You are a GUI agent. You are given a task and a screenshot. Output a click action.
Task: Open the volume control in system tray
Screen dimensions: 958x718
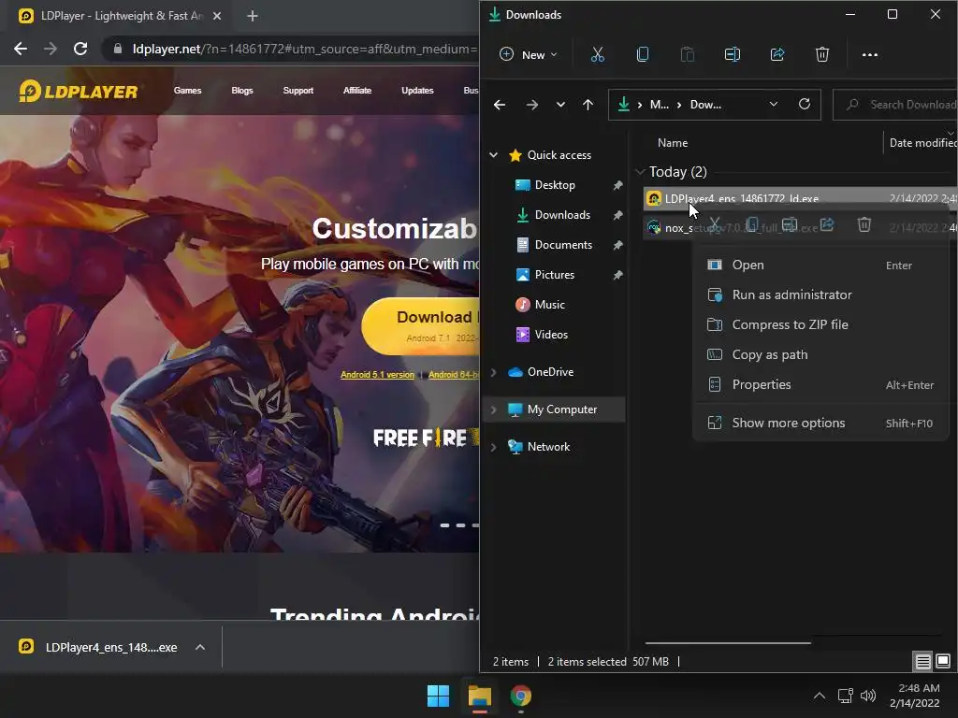click(867, 696)
